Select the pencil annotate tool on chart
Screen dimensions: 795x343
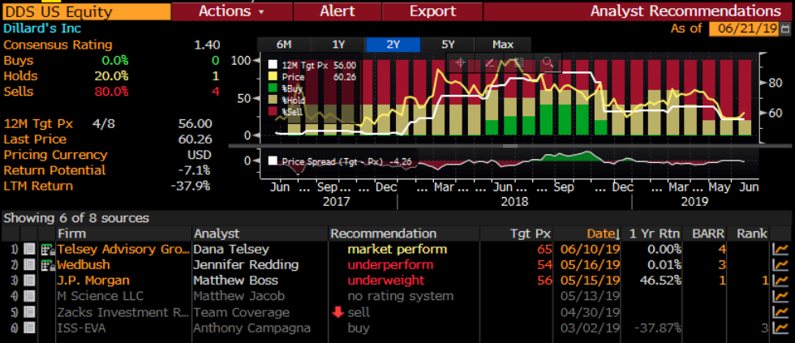point(489,62)
